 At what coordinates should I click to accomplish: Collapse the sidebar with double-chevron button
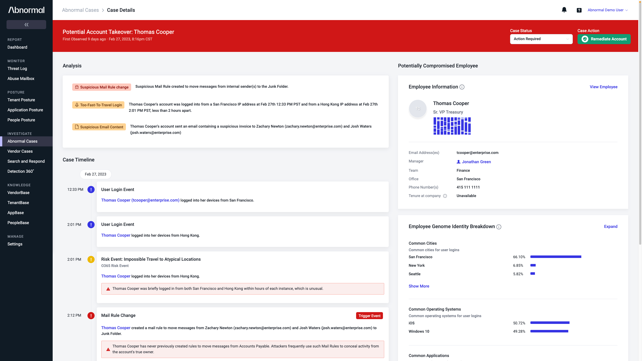(26, 25)
